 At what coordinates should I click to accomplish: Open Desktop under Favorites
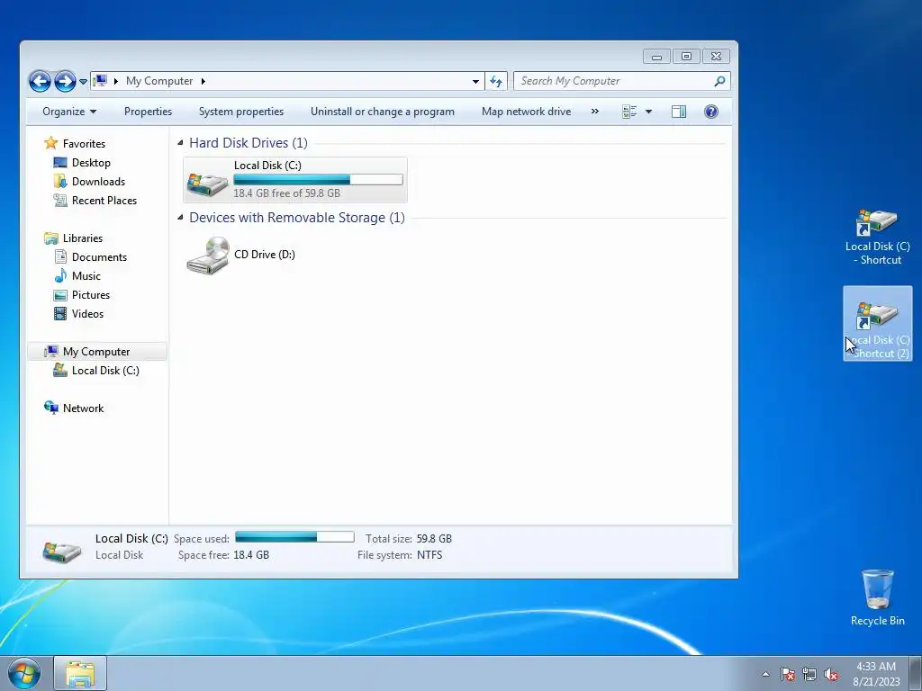pyautogui.click(x=91, y=162)
